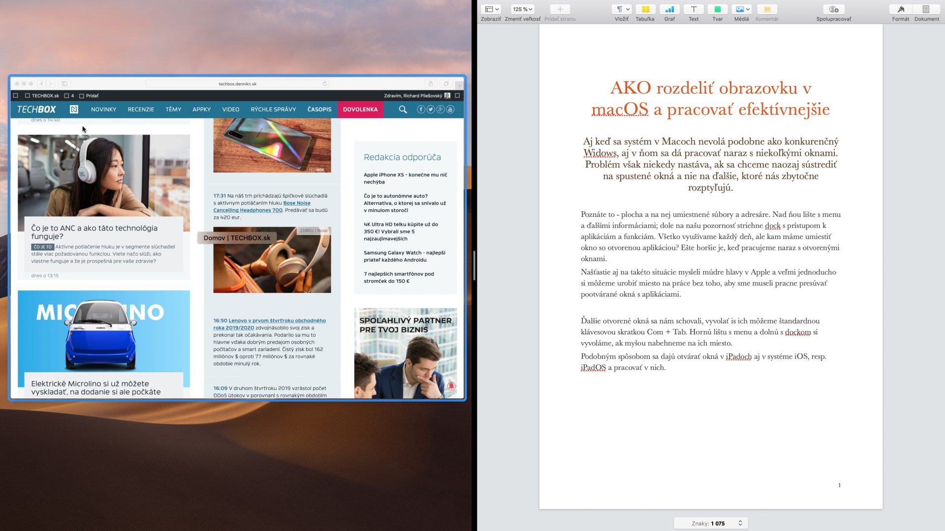Insert a table with Tabuľka icon
945x531 pixels.
645,9
